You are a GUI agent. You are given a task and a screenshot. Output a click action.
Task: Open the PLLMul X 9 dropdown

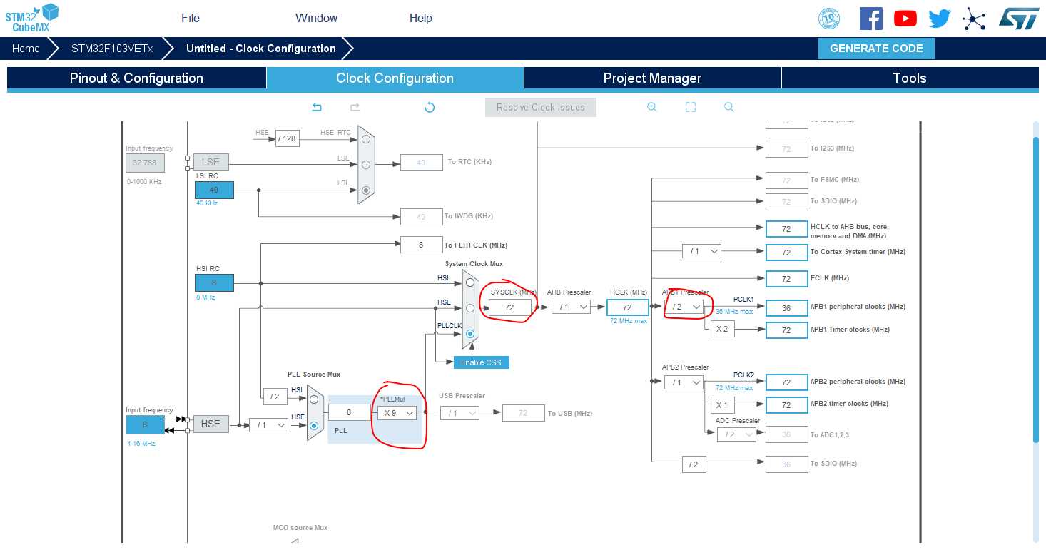397,413
